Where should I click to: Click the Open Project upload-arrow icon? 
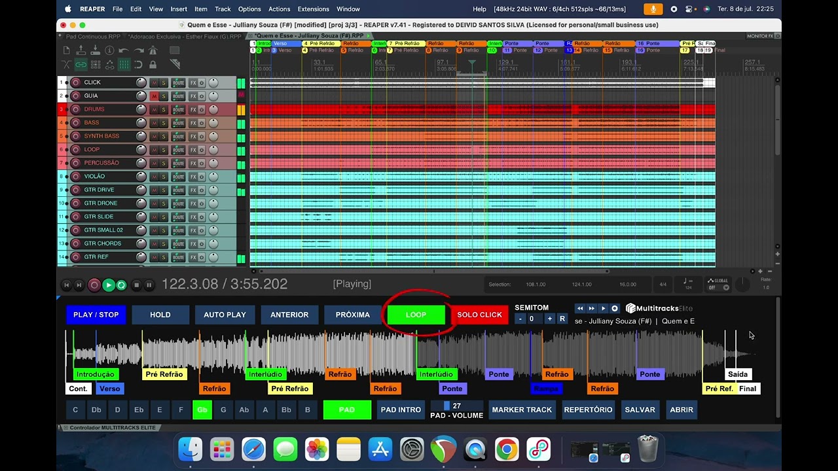tap(81, 50)
